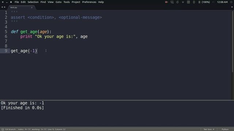The height and width of the screenshot is (131, 234).
Task: Click the assert <condition> comment line
Action: point(56,17)
